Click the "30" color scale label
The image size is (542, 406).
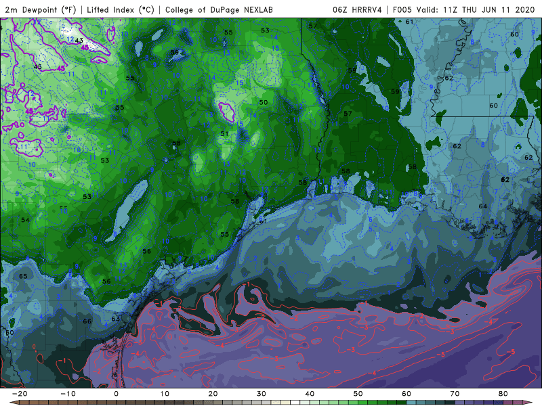pyautogui.click(x=262, y=394)
